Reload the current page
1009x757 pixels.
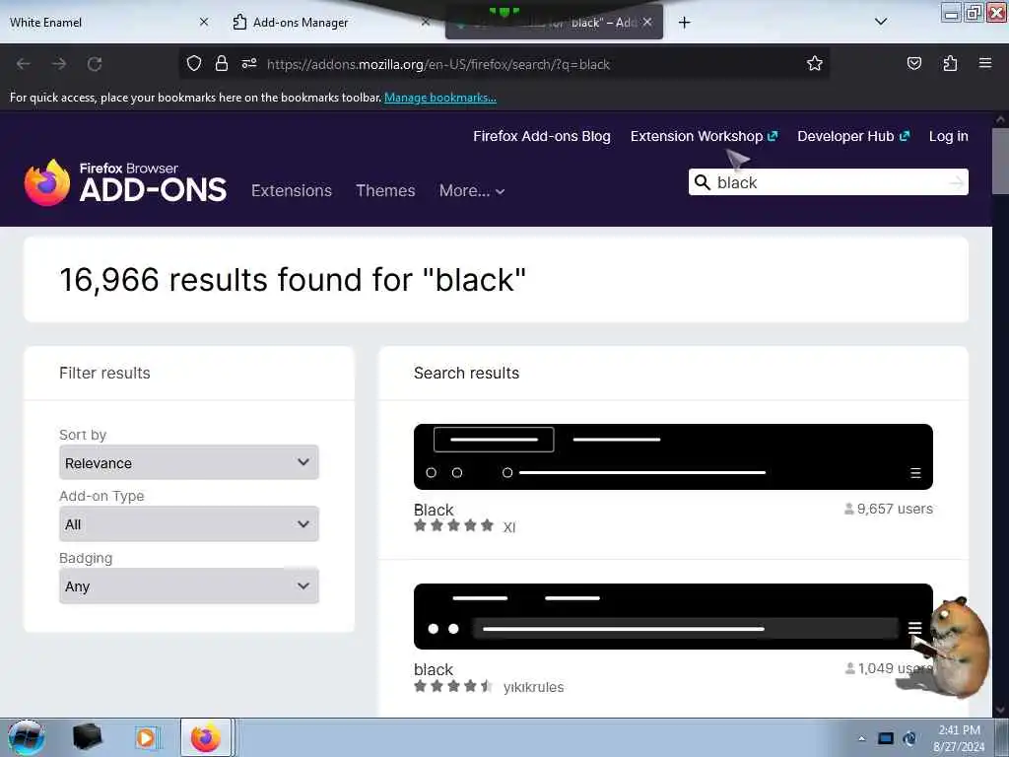coord(95,64)
